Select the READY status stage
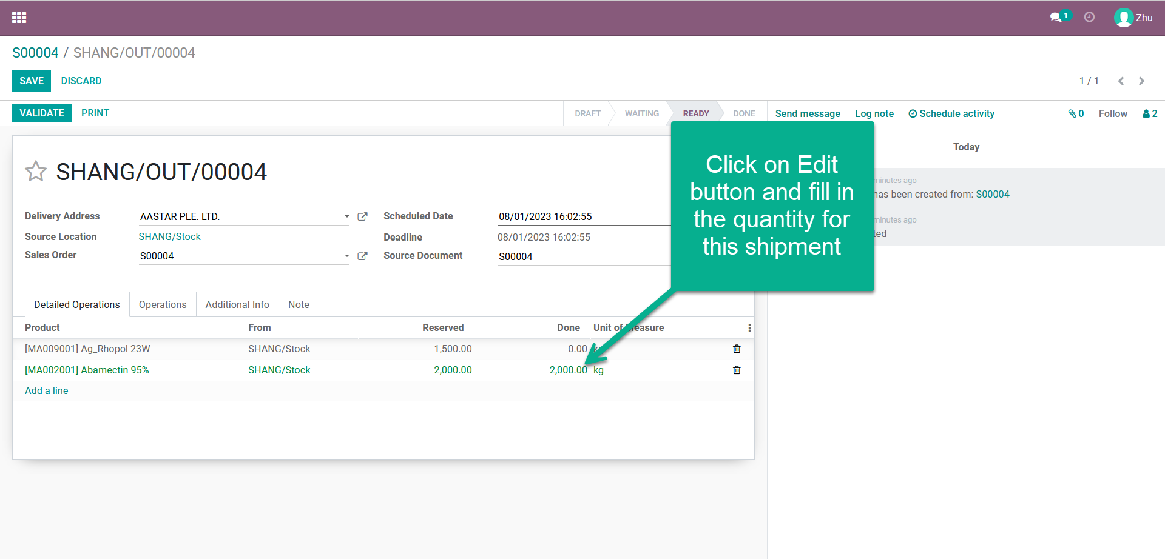1165x559 pixels. point(695,113)
